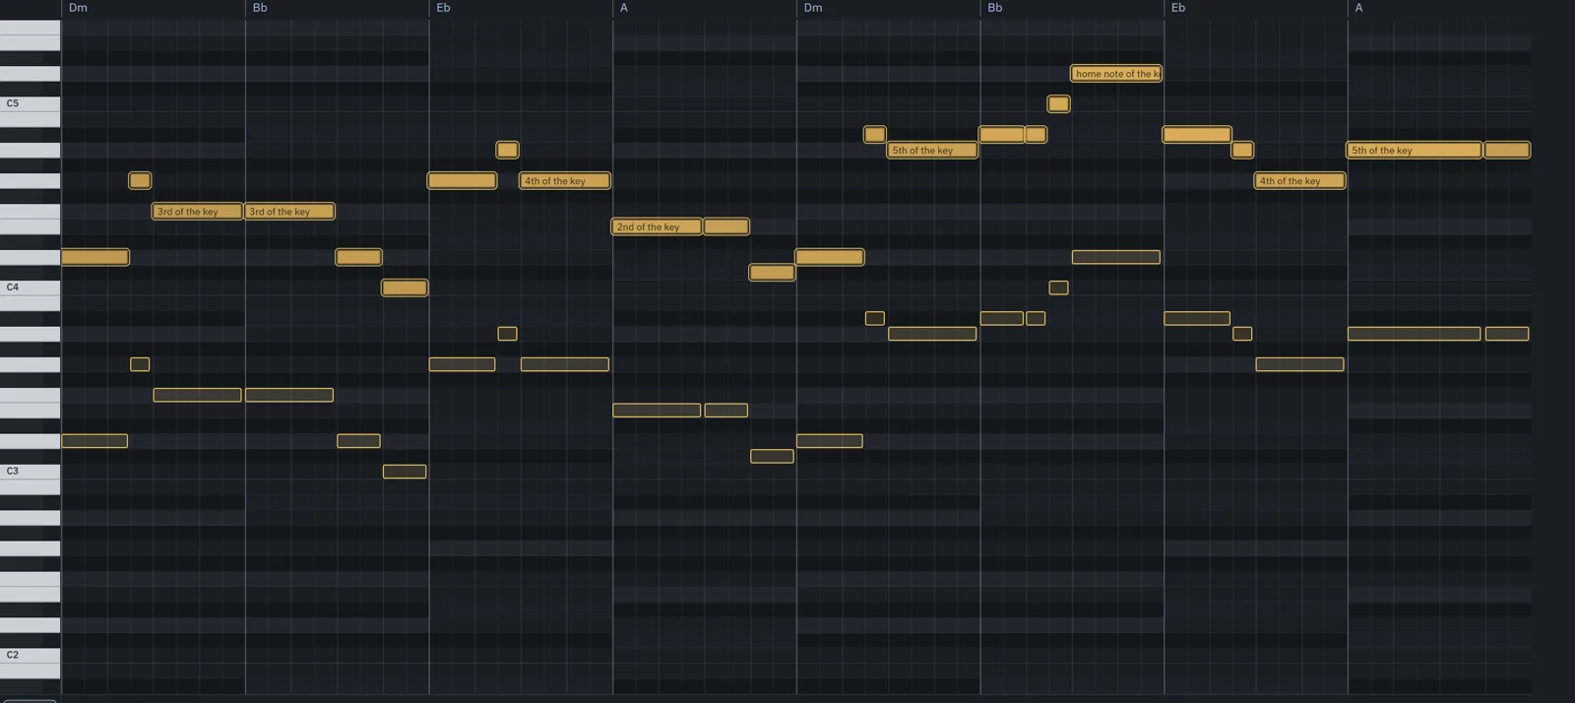Click the second Bb chord marker
The image size is (1575, 703).
pyautogui.click(x=995, y=8)
